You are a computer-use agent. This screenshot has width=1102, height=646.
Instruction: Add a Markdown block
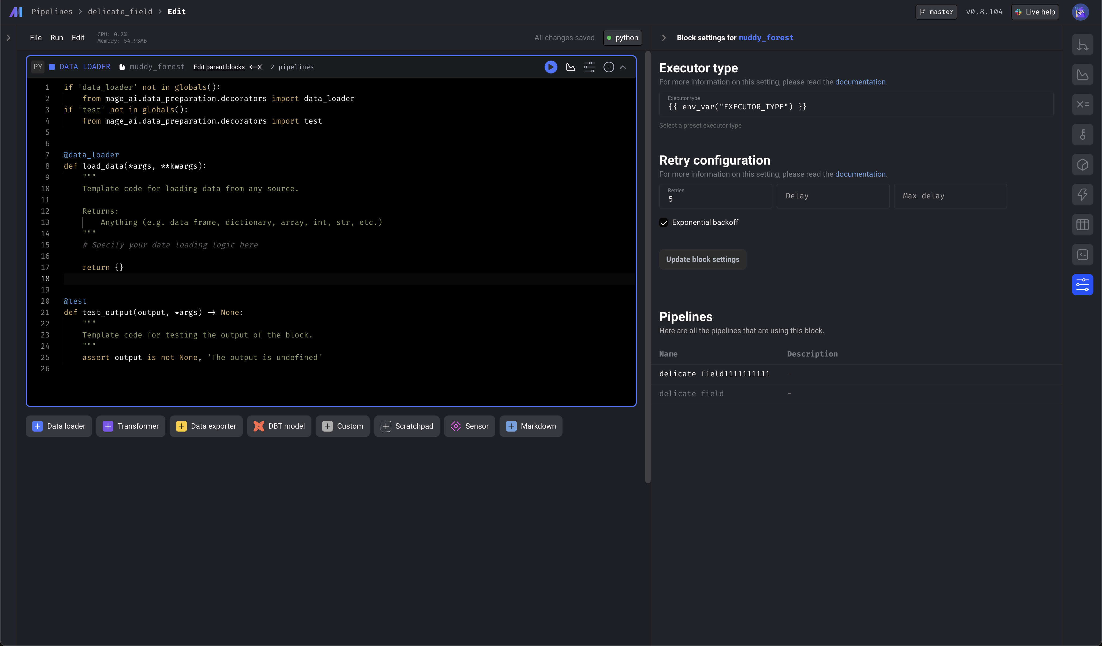[531, 426]
